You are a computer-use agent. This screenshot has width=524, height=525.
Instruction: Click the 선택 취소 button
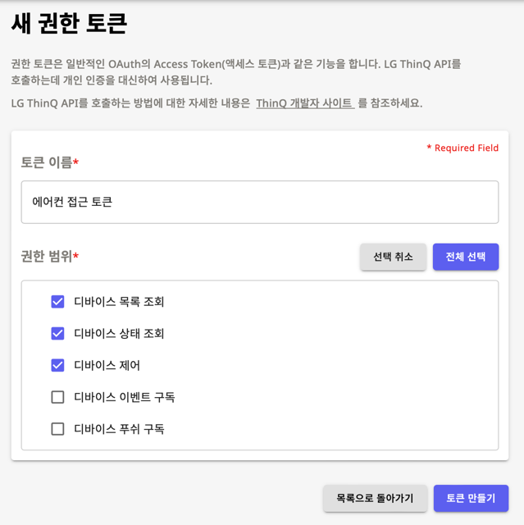click(393, 257)
